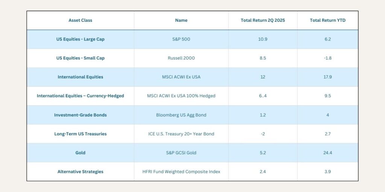385x192 pixels.
Task: Select the International Equities row label
Action: [x=80, y=77]
